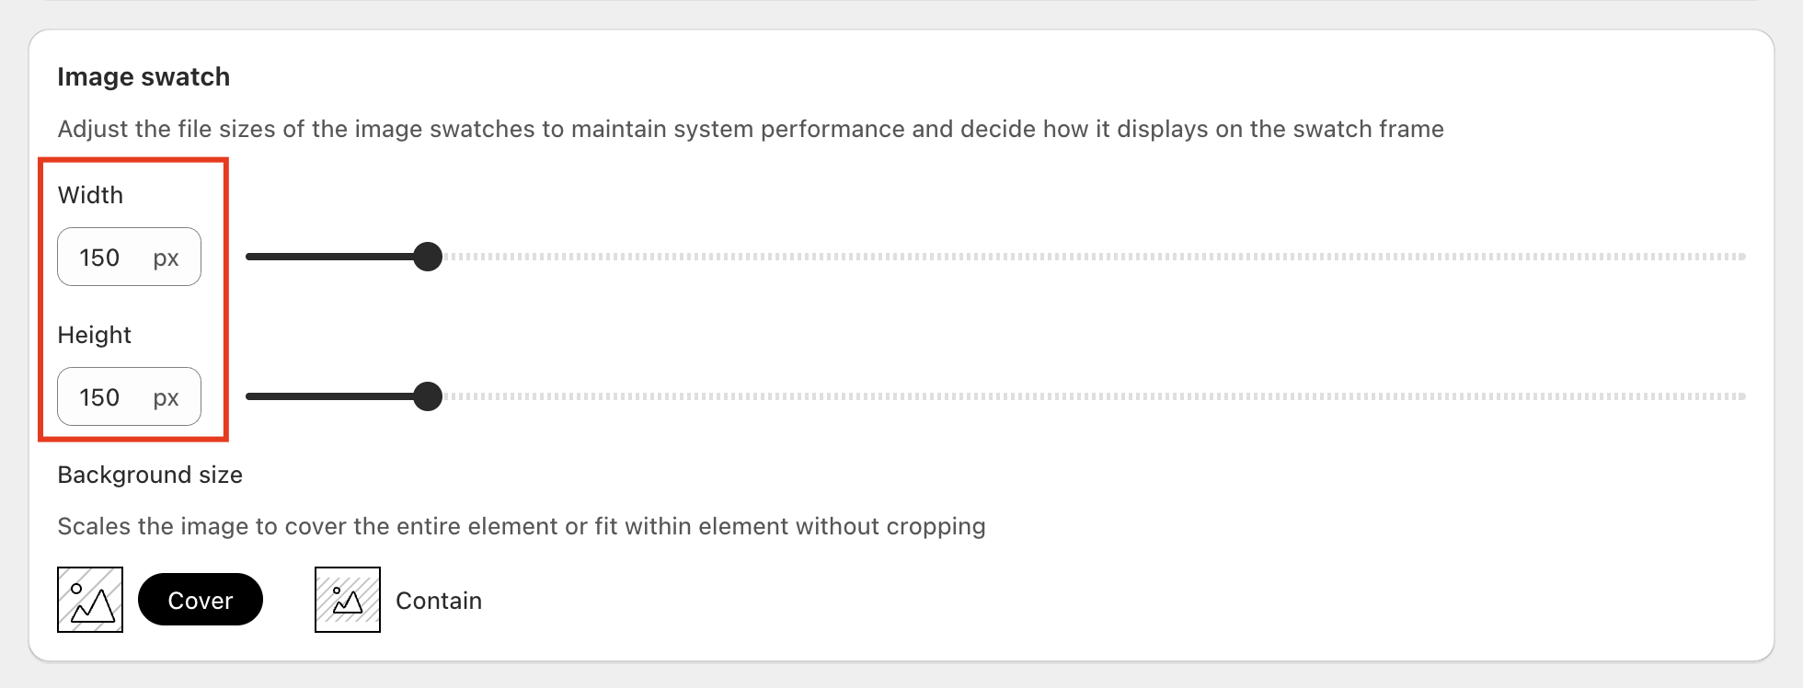Screen dimensions: 1803x688
Task: Click the Background size label
Action: click(x=150, y=475)
